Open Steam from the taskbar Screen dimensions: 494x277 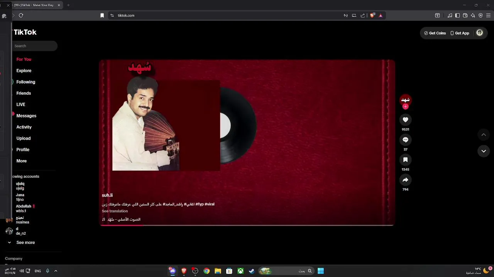(x=252, y=271)
